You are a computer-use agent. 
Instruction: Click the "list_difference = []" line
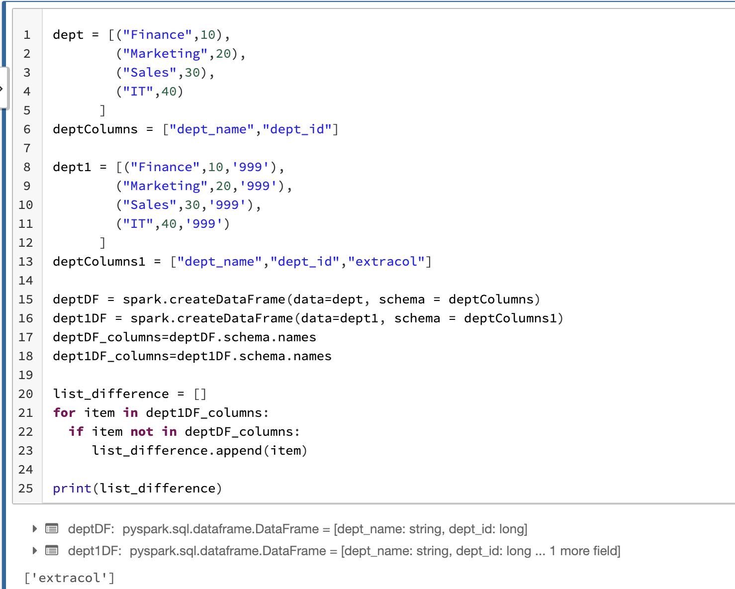130,393
